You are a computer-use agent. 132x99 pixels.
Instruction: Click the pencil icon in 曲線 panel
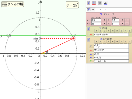click(88, 29)
